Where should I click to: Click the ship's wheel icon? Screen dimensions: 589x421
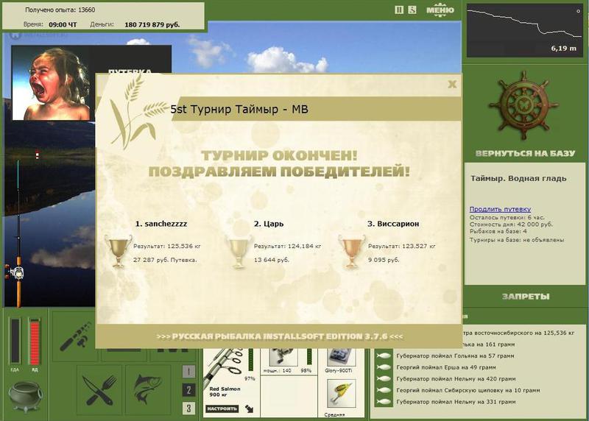(523, 106)
